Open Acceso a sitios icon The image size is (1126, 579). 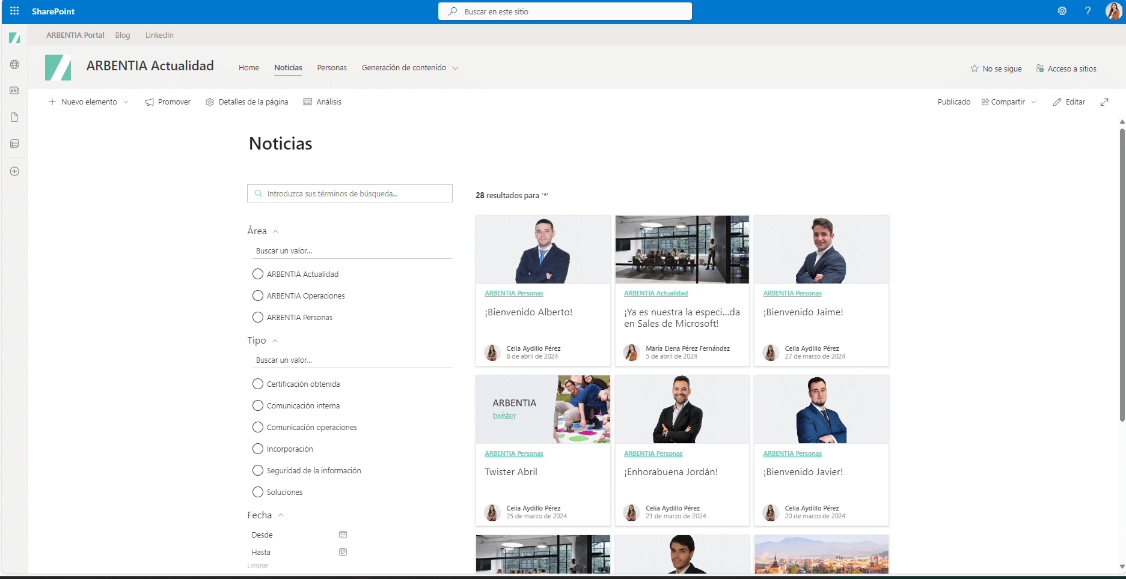(x=1039, y=68)
